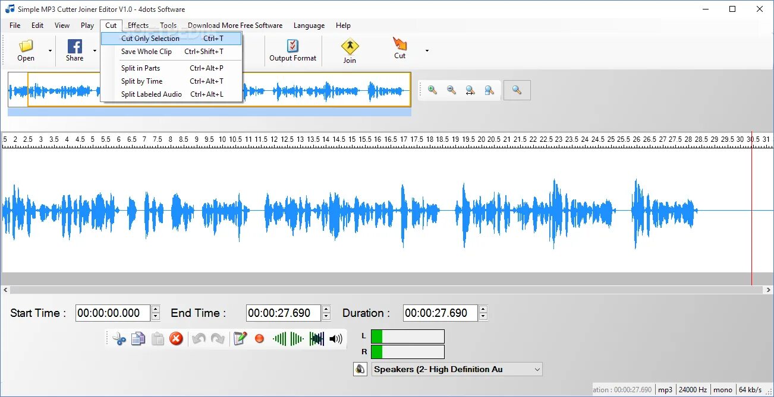The image size is (774, 397).
Task: Open the Play menu
Action: pyautogui.click(x=87, y=26)
